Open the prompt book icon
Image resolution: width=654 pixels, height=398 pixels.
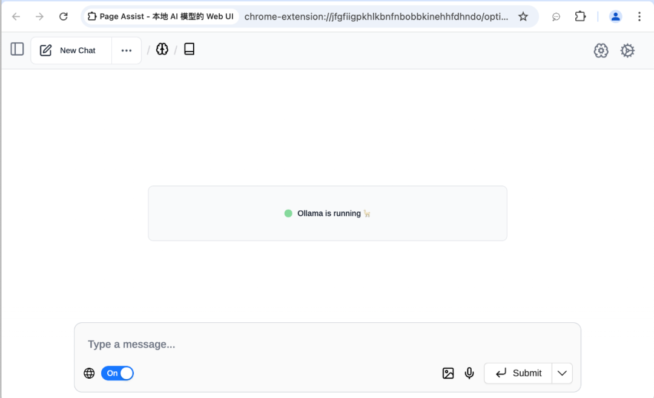[x=189, y=49]
